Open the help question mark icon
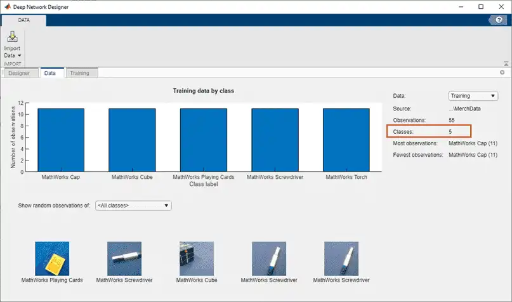The image size is (512, 302). point(499,20)
